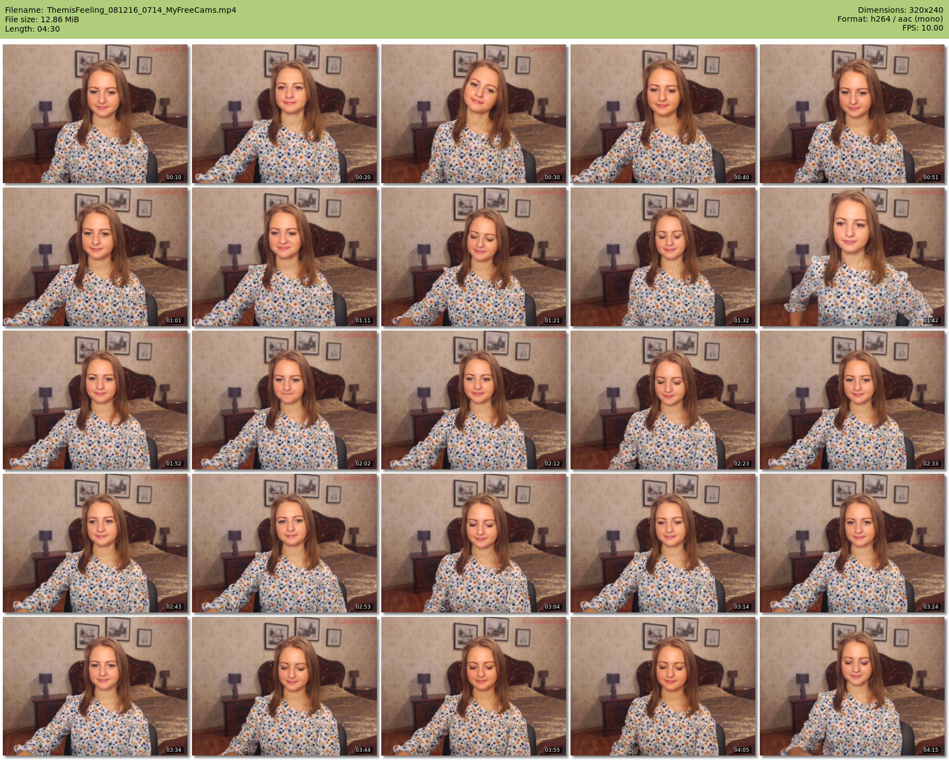Viewport: 949px width, 760px height.
Task: Select the frame stamped 03:55
Action: [473, 686]
